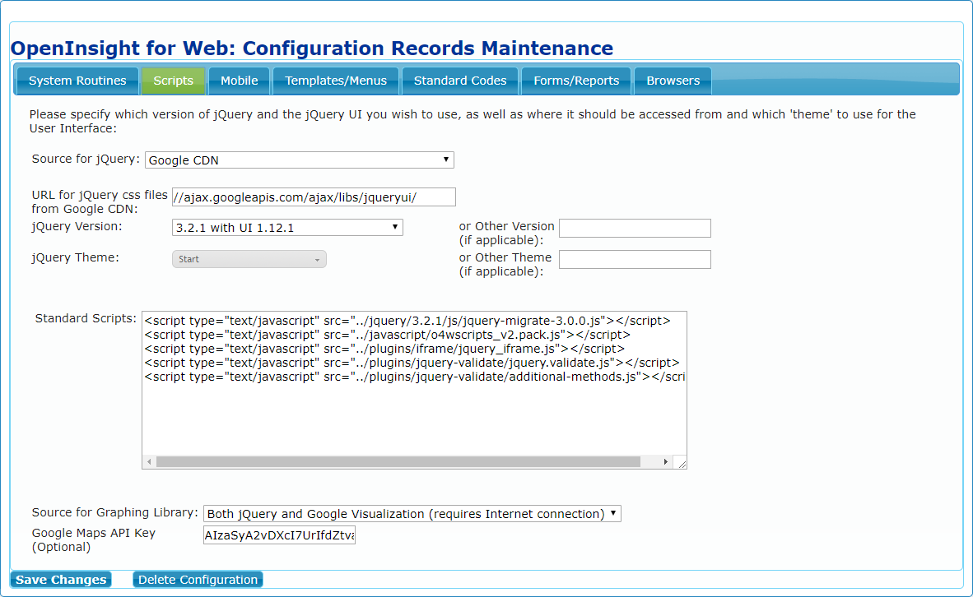Click the jquery_iframe.js script line
This screenshot has height=597, width=973.
[x=384, y=349]
